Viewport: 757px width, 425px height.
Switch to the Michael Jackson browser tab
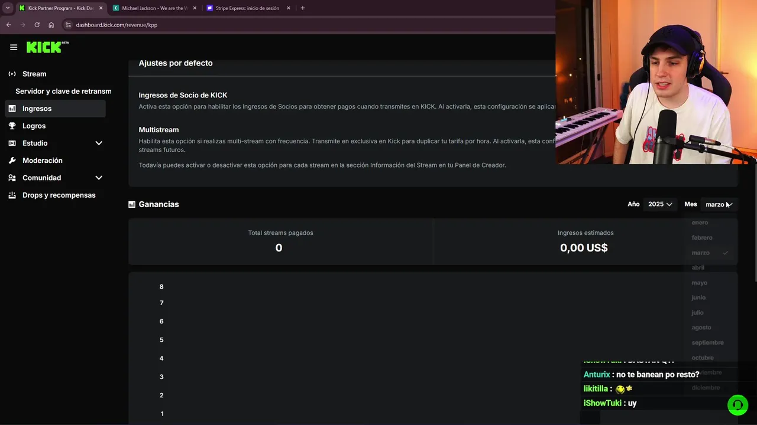[x=154, y=8]
